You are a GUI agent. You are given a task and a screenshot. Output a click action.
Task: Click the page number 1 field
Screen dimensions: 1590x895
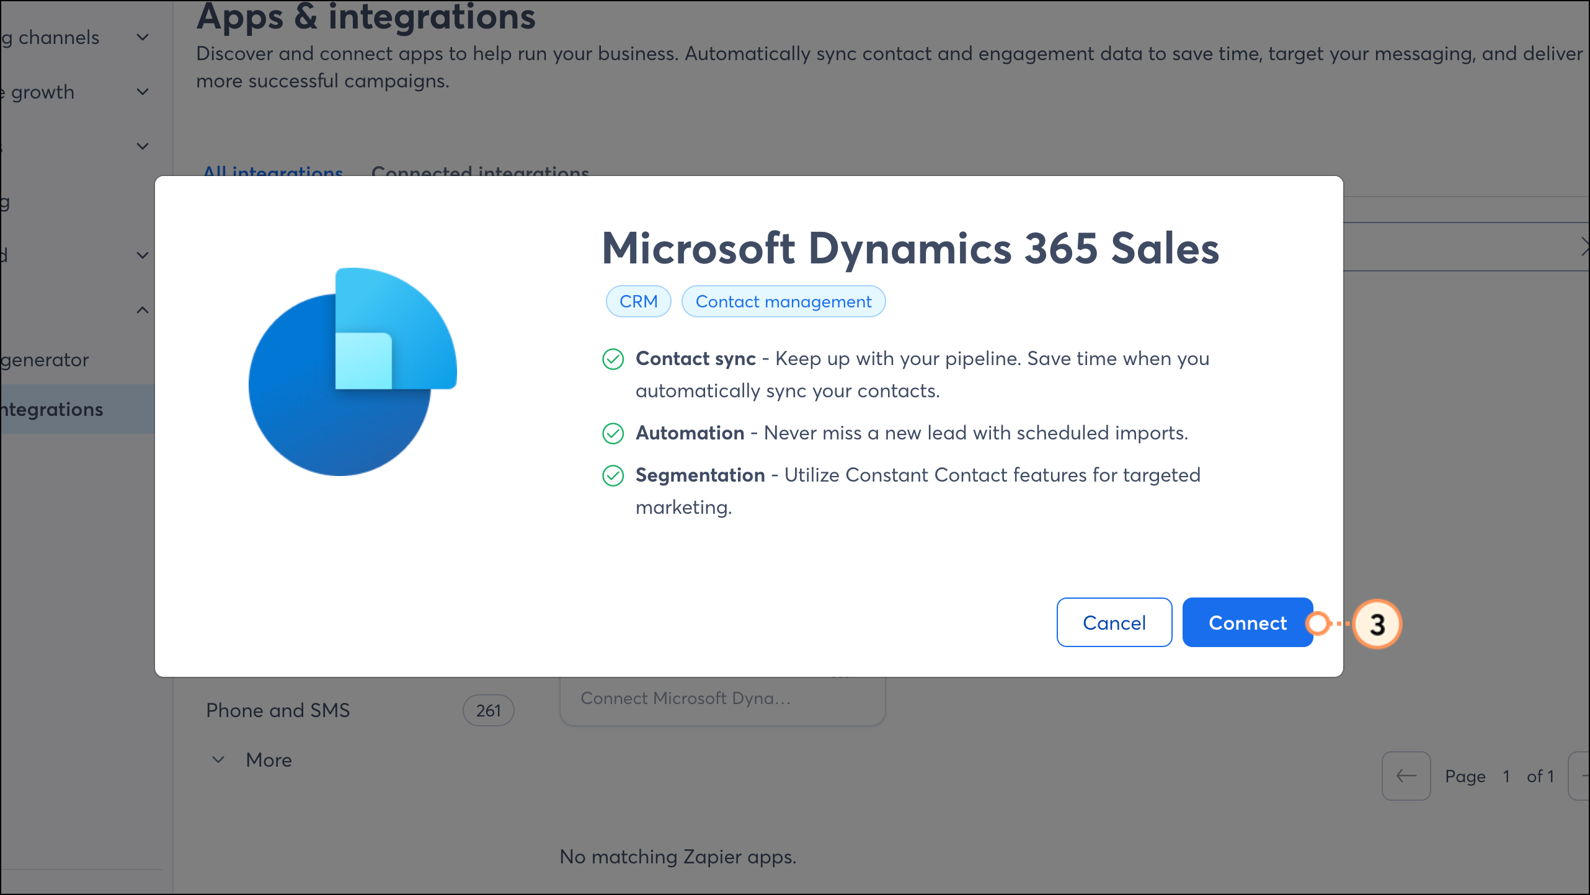[x=1506, y=776]
